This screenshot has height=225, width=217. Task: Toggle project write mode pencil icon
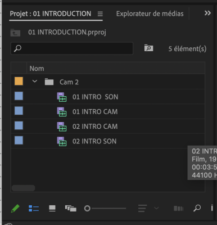click(x=15, y=209)
